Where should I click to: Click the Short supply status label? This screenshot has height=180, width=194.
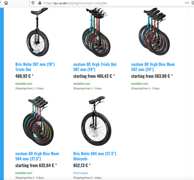pyautogui.click(x=81, y=173)
